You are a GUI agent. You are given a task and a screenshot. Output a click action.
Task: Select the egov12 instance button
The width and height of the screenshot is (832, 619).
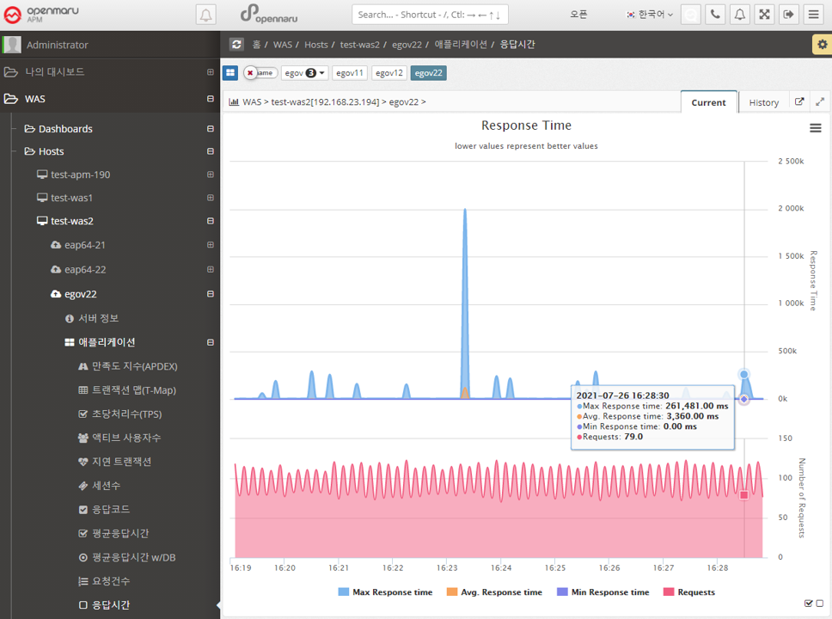(x=388, y=73)
